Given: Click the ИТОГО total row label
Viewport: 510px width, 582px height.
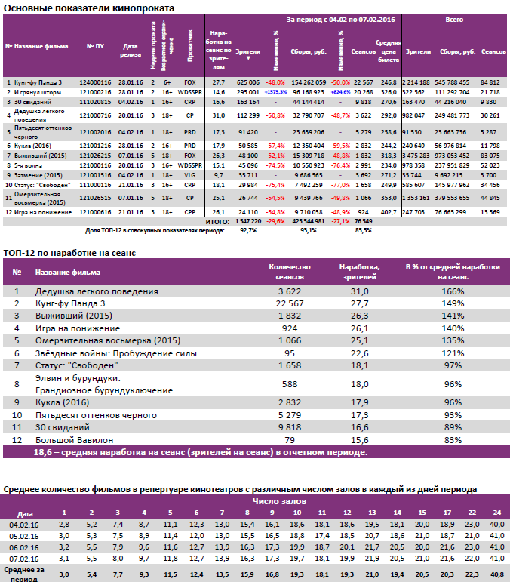Looking at the screenshot, I should tap(217, 223).
